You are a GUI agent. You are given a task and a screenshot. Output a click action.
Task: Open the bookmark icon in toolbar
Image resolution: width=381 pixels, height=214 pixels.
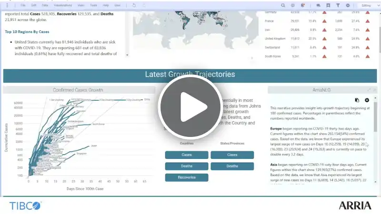click(328, 5)
